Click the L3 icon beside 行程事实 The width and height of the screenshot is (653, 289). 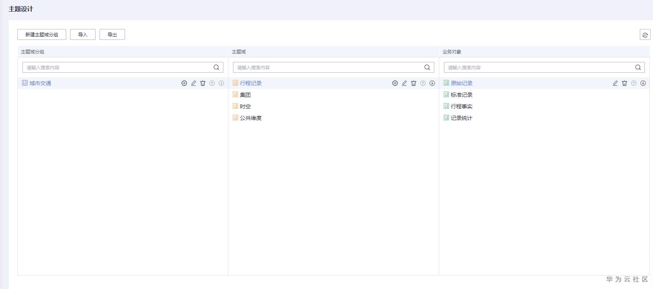[x=446, y=106]
